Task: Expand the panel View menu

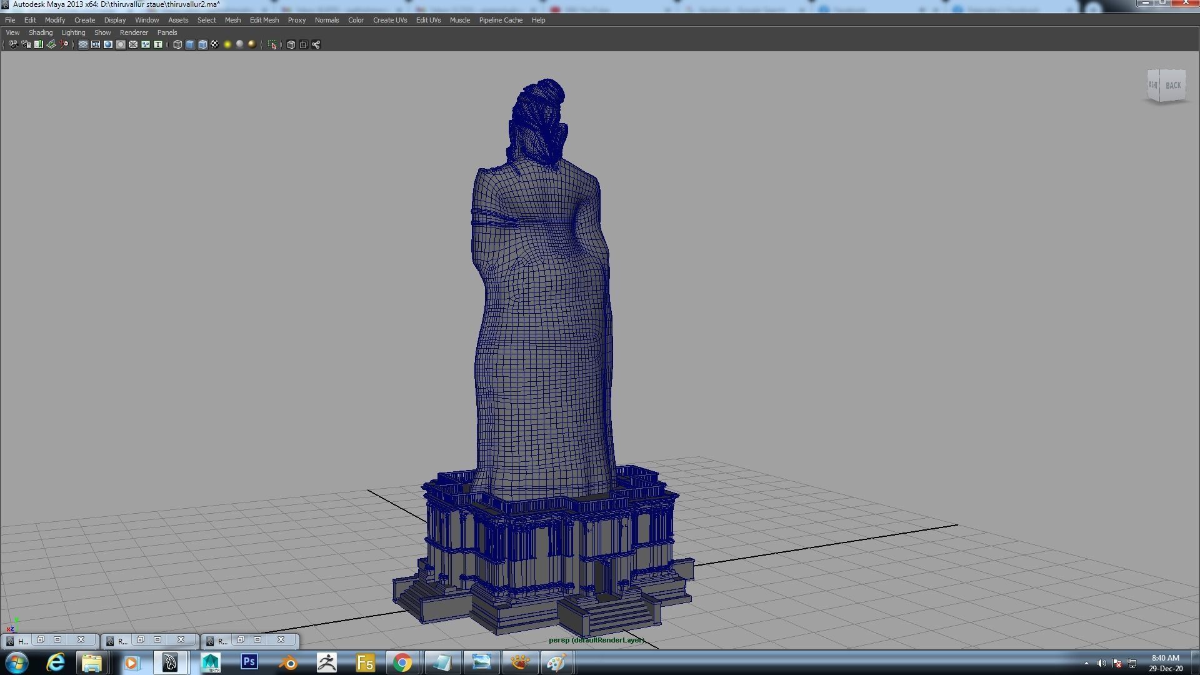Action: pyautogui.click(x=12, y=32)
